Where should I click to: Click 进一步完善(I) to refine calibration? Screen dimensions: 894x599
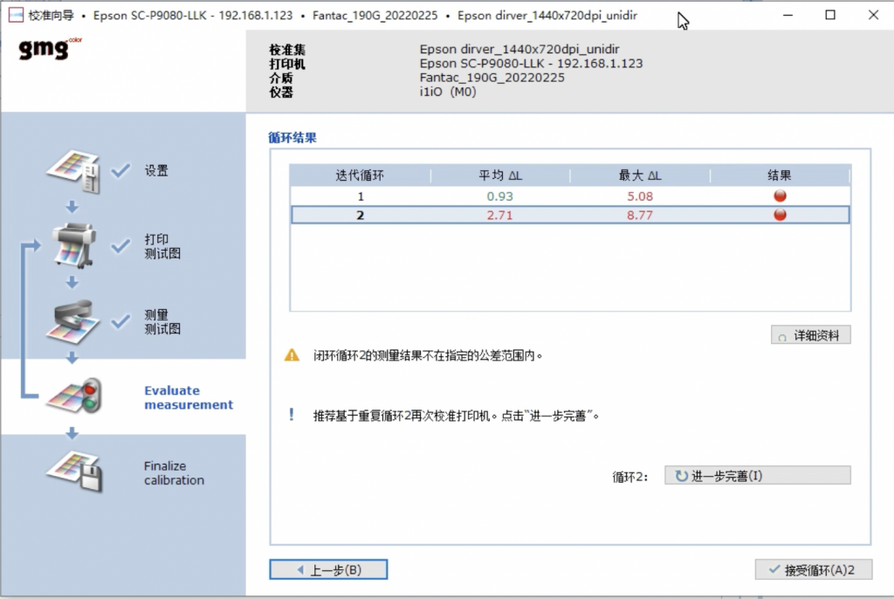pos(757,476)
